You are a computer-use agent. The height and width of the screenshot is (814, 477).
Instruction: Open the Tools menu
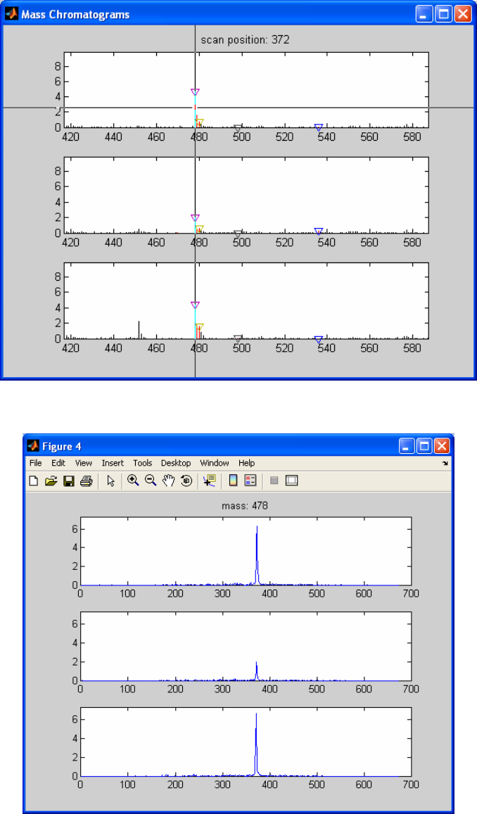(x=142, y=463)
